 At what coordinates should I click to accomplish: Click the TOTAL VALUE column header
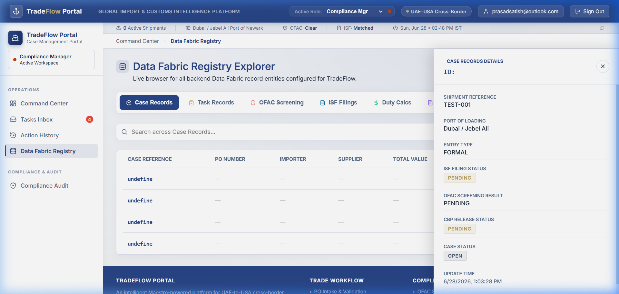(x=410, y=159)
